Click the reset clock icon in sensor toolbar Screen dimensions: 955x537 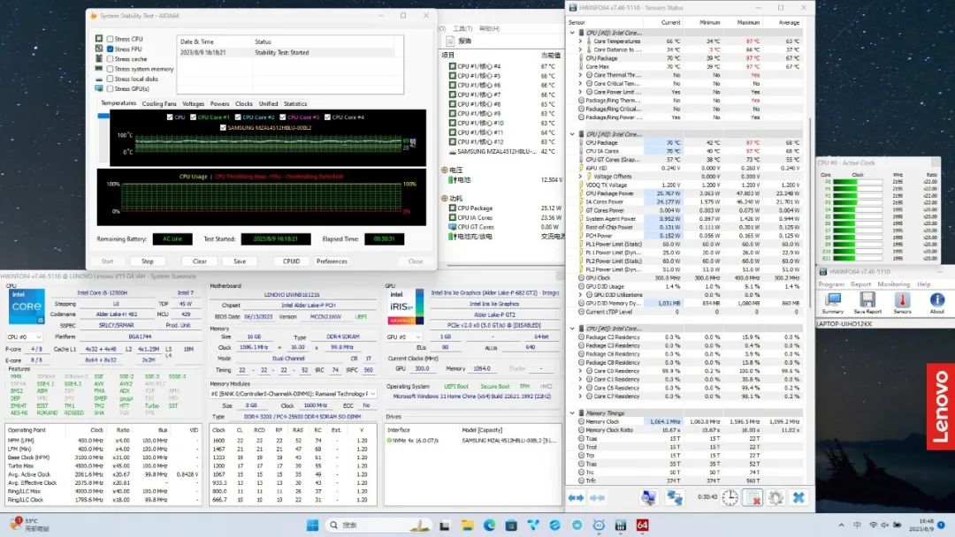[730, 498]
